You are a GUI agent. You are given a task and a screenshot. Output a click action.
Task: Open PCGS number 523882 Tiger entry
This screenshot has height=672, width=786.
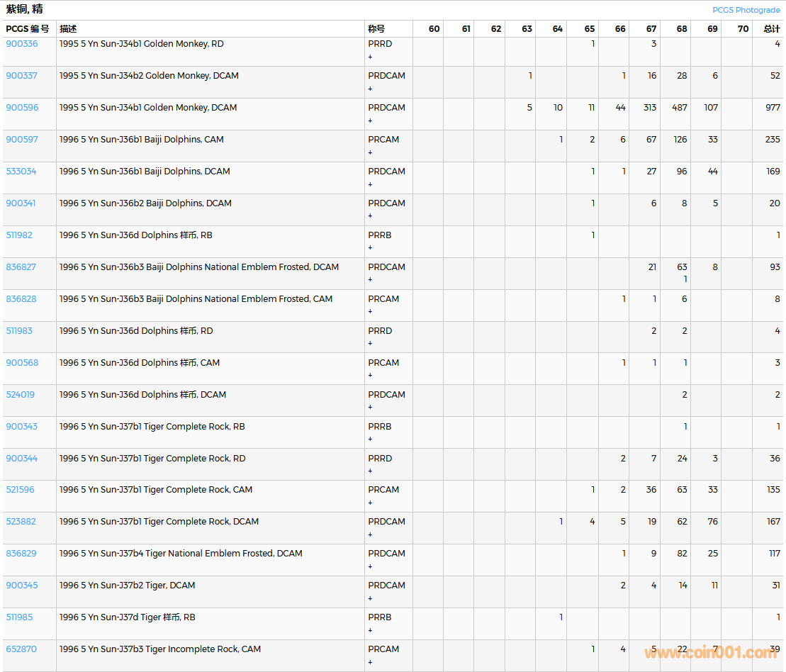[x=21, y=522]
